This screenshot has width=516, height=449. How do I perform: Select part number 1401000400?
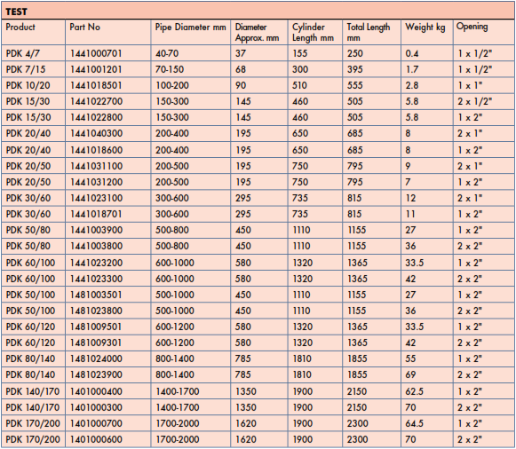point(96,391)
